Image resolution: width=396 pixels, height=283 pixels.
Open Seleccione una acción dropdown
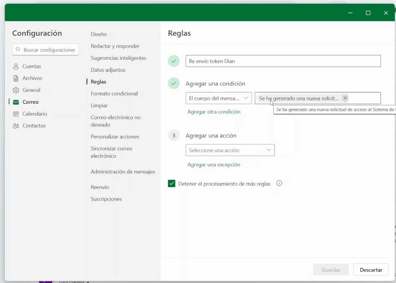(x=230, y=150)
